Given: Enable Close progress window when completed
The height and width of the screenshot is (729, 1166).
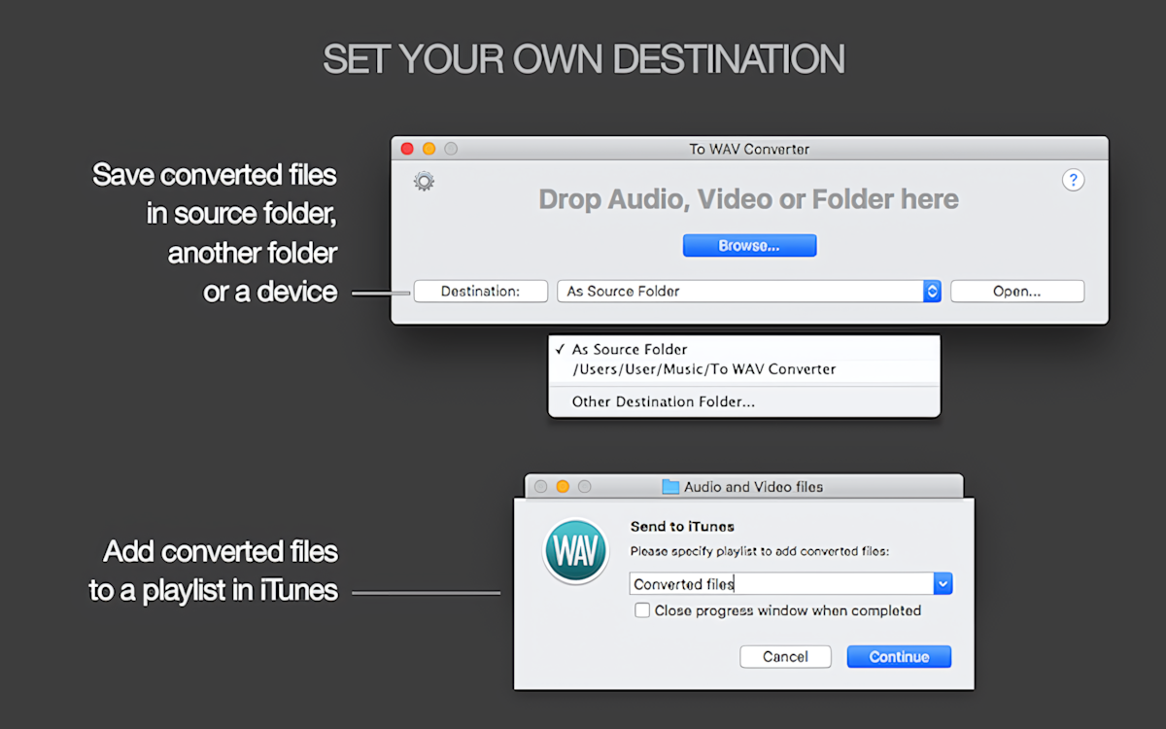Looking at the screenshot, I should [642, 610].
